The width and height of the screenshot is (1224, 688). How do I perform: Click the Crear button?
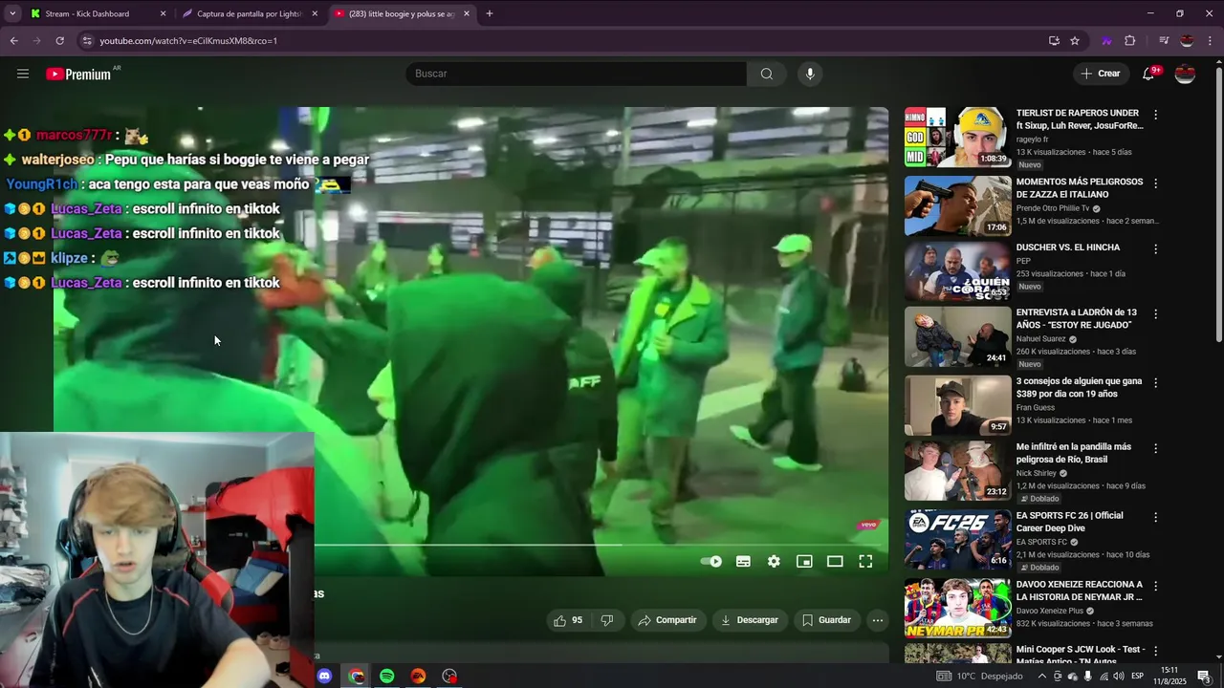coord(1100,74)
